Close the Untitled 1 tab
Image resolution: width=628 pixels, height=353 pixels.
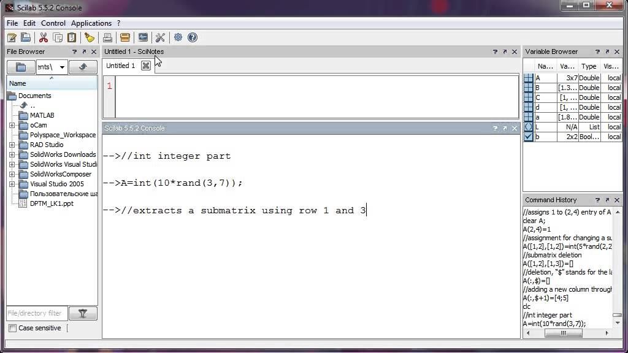coord(146,66)
